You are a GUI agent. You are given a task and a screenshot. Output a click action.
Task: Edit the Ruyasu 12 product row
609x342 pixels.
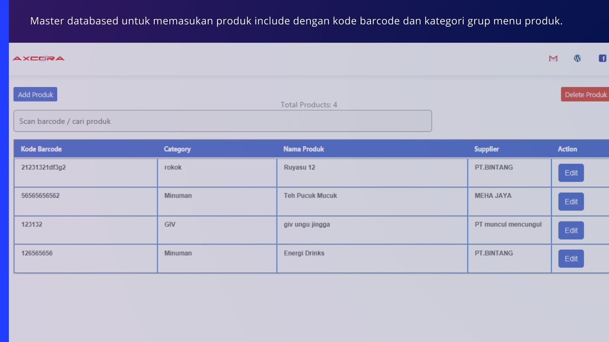pyautogui.click(x=571, y=173)
